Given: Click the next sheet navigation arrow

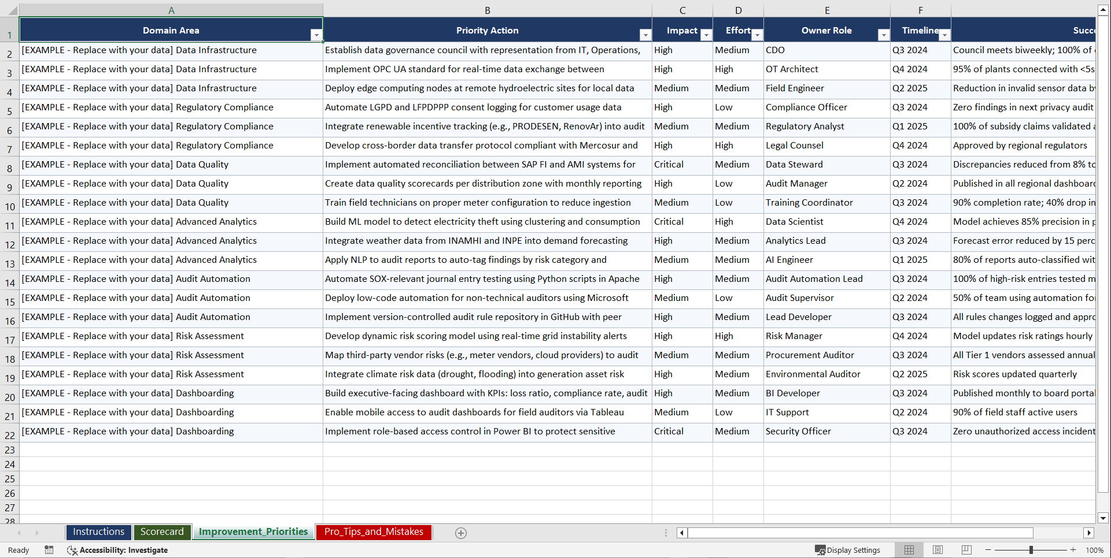Looking at the screenshot, I should coord(37,533).
